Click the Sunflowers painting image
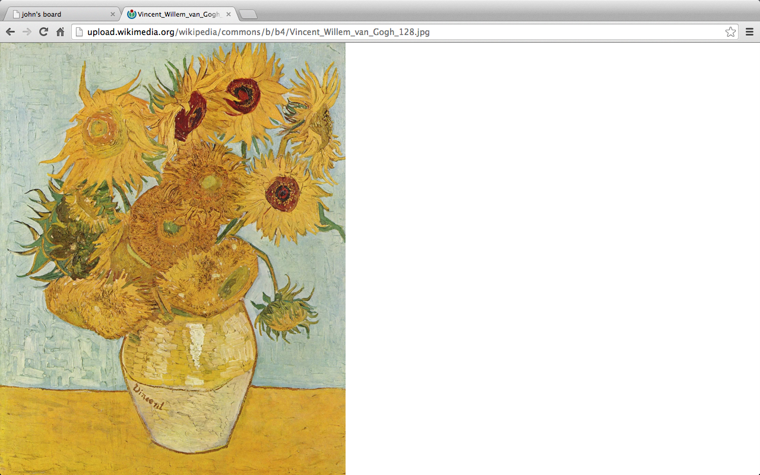The image size is (760, 475). [172, 259]
